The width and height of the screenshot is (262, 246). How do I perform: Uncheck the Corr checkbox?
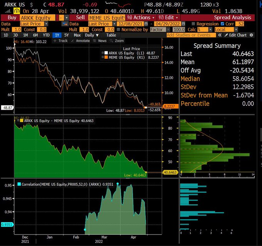point(222,24)
